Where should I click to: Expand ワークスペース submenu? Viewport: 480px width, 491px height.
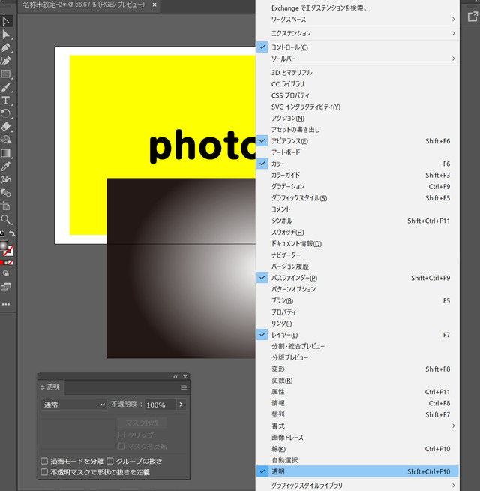pos(357,20)
